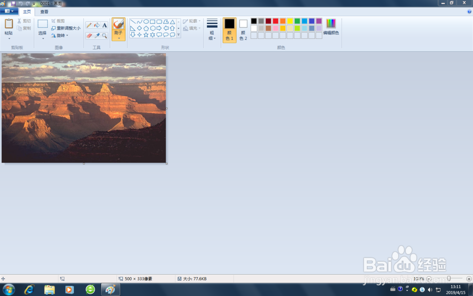The height and width of the screenshot is (296, 473).
Task: Choose the Diamond shape
Action: pyautogui.click(x=140, y=28)
